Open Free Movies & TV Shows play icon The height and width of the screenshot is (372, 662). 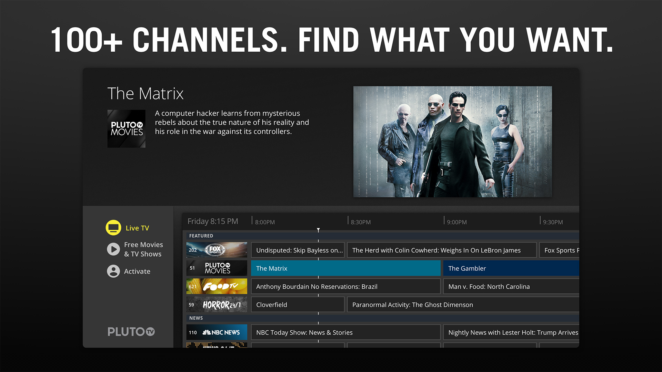pos(113,249)
